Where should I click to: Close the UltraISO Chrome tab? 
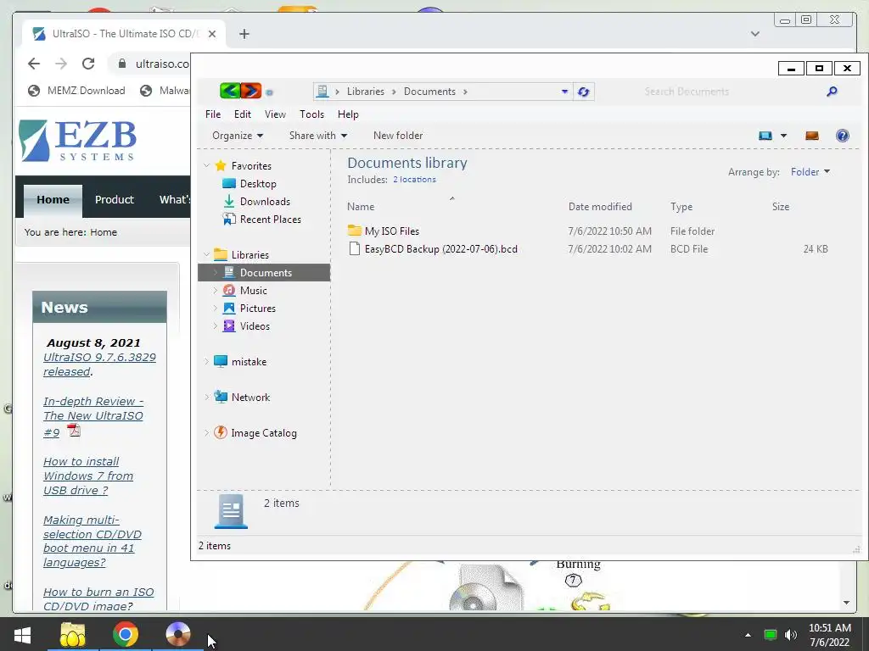click(x=211, y=34)
